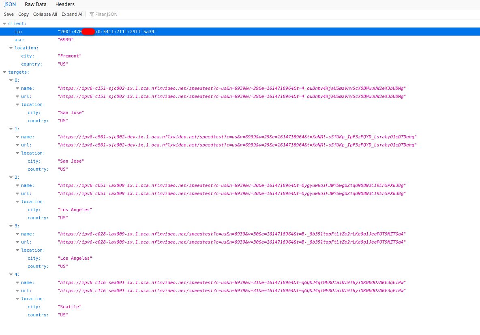Collapse target index 0
Screen dimensions: 480x335
(x=11, y=81)
